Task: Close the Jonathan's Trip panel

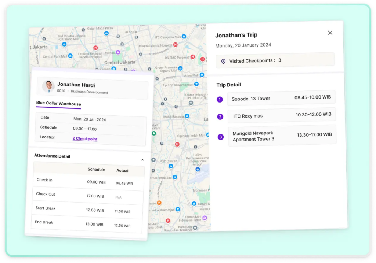Action: point(330,33)
